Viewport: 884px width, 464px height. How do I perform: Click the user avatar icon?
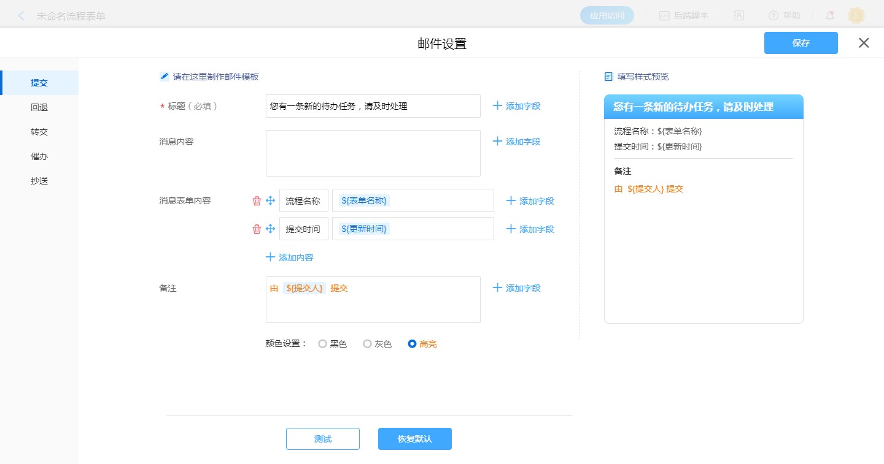point(856,16)
